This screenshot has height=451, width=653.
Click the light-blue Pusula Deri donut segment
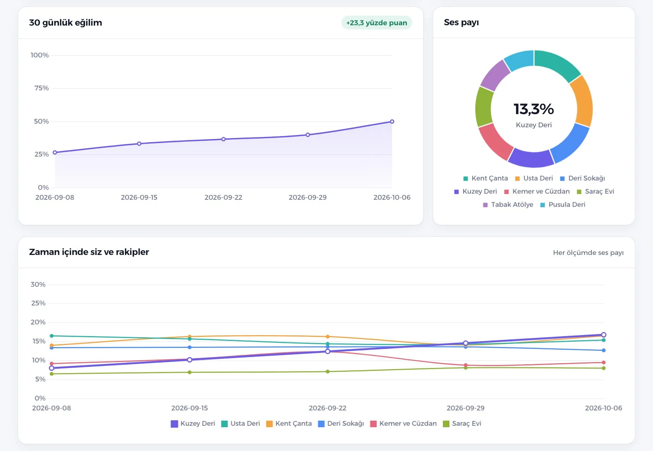[x=520, y=60]
